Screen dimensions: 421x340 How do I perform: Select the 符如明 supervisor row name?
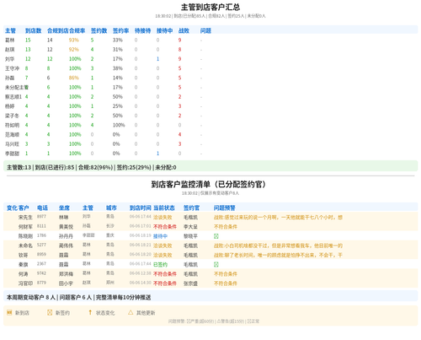tap(12, 125)
